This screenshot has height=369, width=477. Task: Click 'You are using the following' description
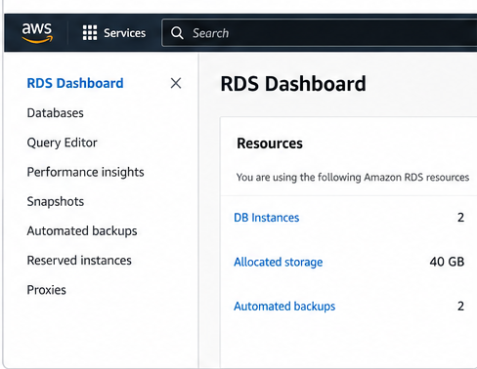click(x=353, y=178)
